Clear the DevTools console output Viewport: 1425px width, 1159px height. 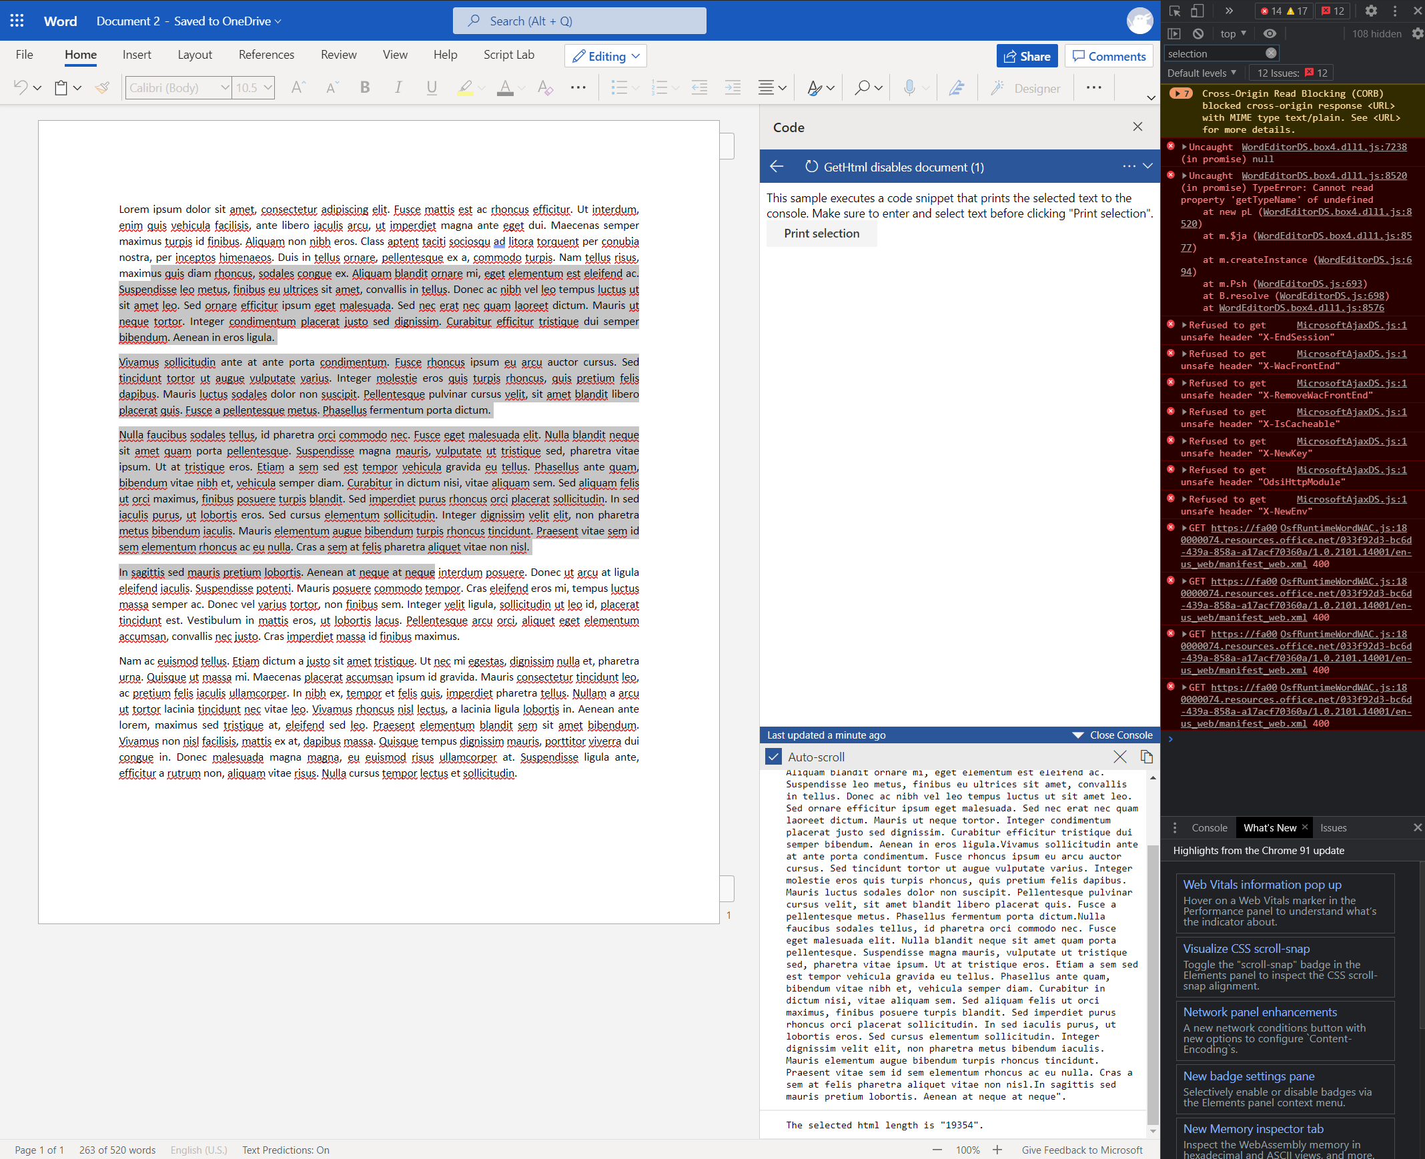[x=1198, y=33]
